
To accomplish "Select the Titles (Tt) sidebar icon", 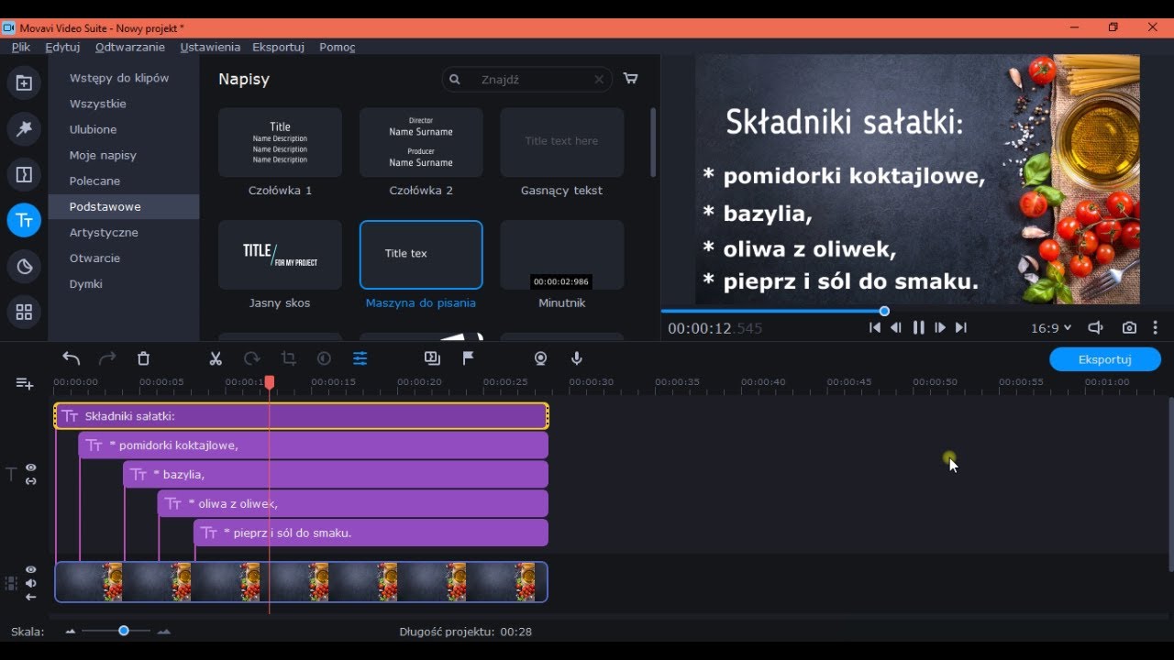I will tap(24, 221).
